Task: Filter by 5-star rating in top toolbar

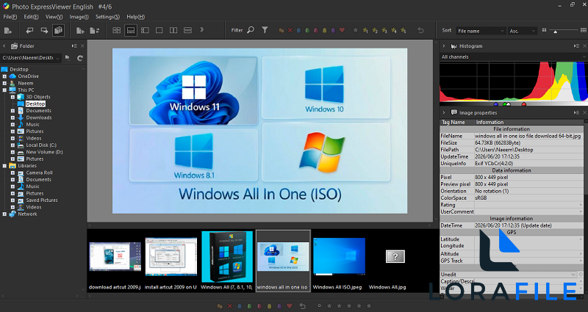Action: tap(403, 30)
